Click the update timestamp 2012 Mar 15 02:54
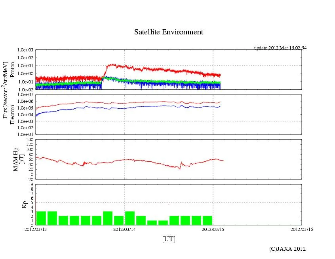Image resolution: width=335 pixels, height=259 pixels. (x=280, y=48)
